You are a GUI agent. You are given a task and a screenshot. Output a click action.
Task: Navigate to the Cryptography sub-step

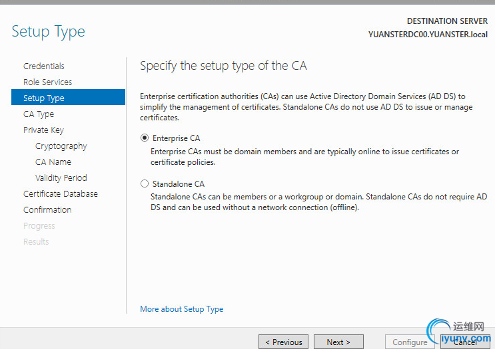(61, 146)
